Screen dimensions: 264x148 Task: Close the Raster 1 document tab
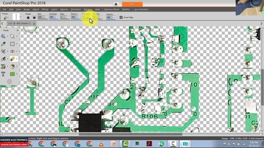(x=34, y=24)
